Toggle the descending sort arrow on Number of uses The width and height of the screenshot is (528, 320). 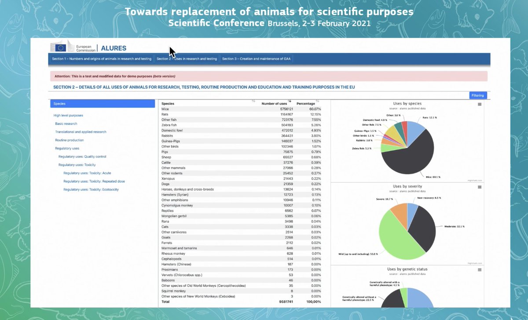point(290,100)
